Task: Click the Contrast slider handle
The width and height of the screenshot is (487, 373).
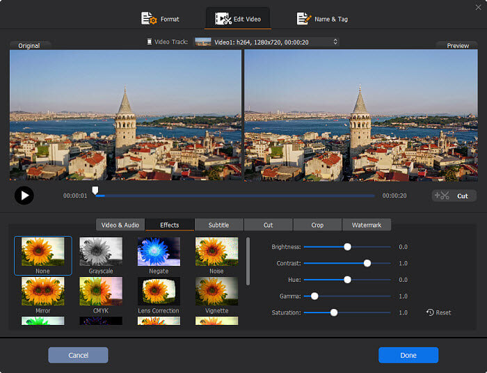Action: point(367,263)
